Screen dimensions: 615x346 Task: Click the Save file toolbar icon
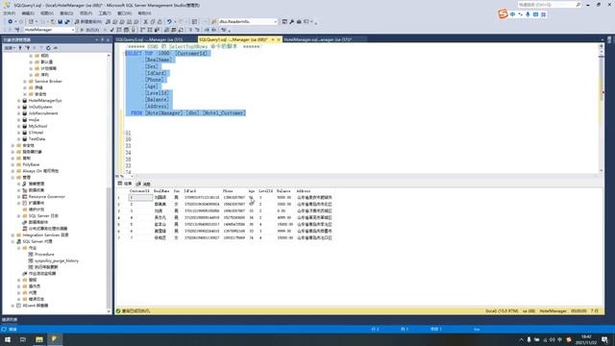click(x=60, y=21)
